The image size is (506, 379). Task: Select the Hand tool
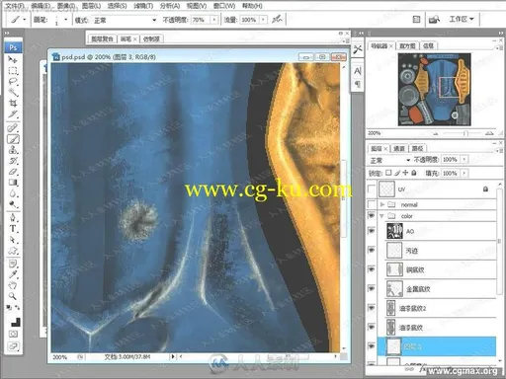point(13,285)
